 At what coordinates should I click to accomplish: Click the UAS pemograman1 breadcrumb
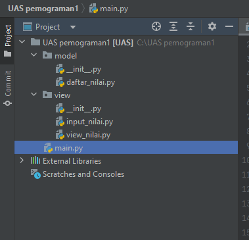[43, 9]
